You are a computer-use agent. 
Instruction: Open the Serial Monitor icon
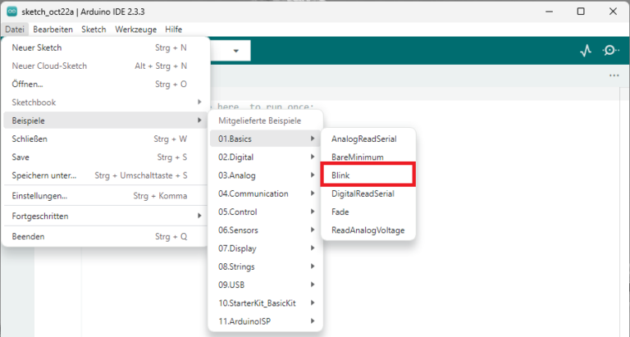pyautogui.click(x=610, y=50)
